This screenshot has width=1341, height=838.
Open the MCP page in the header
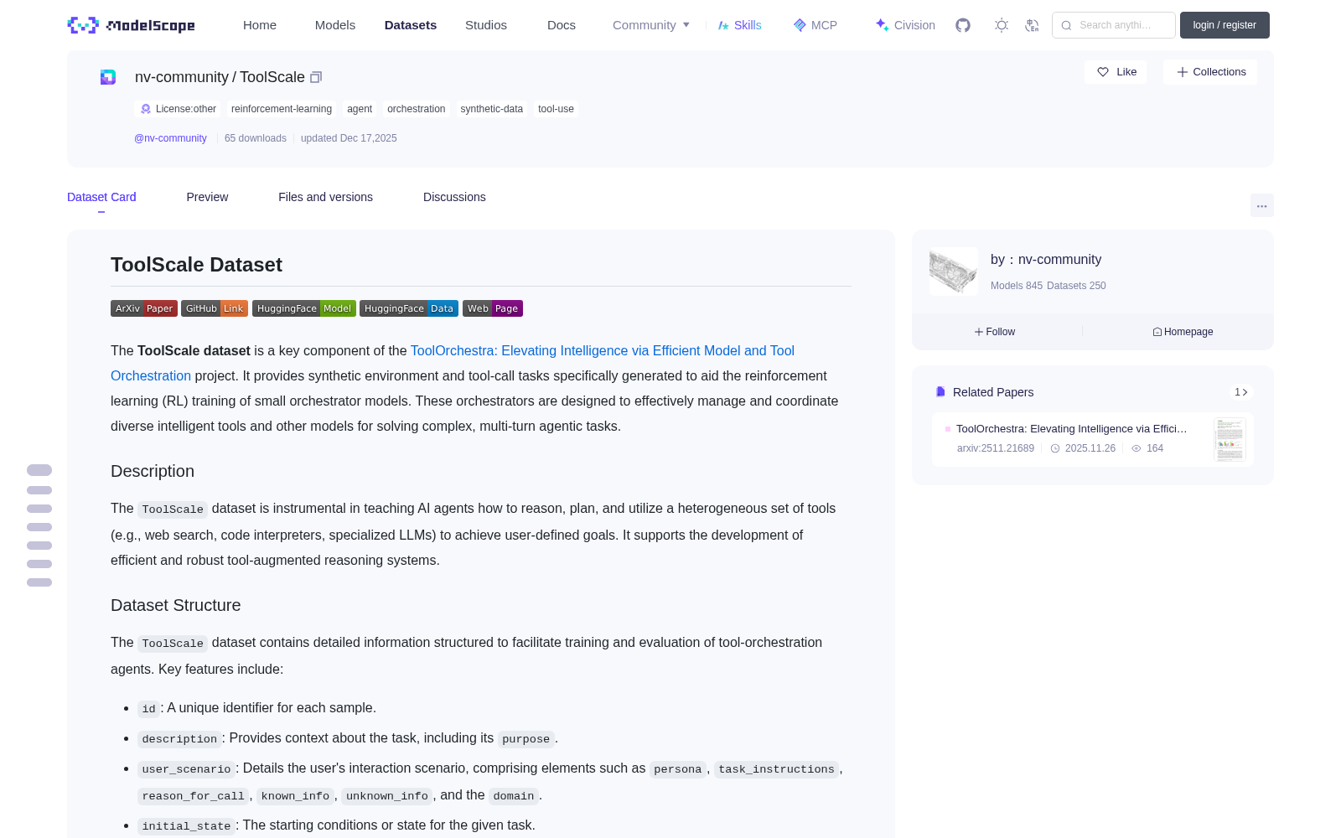pos(815,25)
